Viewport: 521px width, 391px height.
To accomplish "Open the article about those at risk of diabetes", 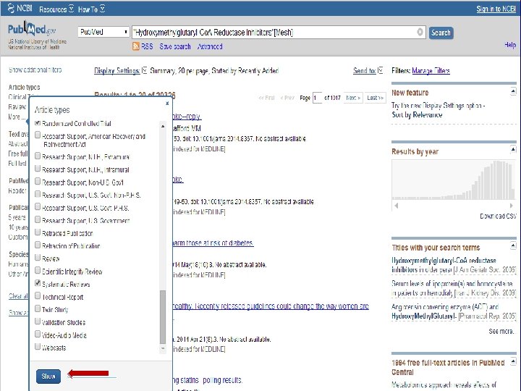I will (x=213, y=243).
